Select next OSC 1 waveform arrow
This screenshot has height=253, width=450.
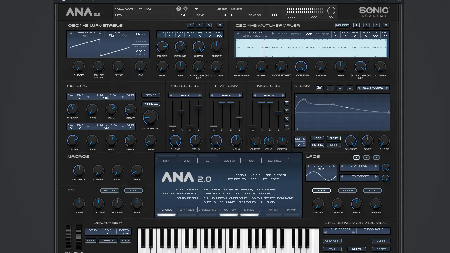tap(100, 33)
